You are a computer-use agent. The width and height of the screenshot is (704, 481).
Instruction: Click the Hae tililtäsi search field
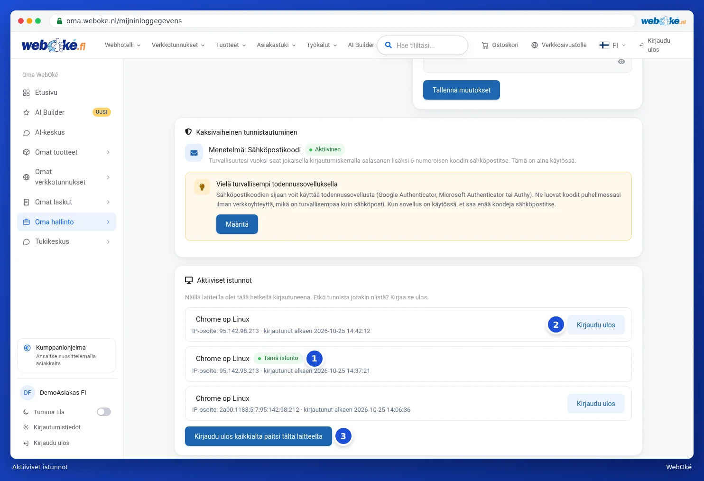coord(422,45)
